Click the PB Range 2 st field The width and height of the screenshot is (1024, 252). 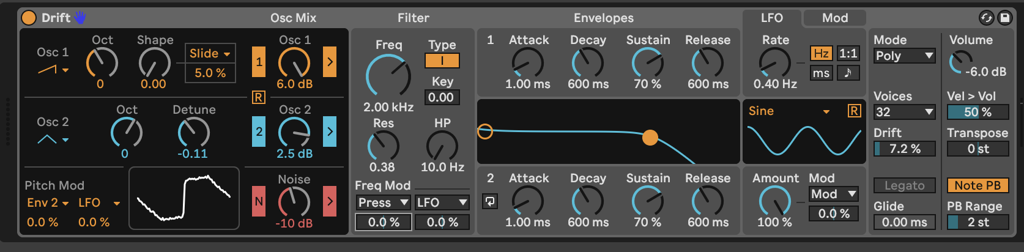pyautogui.click(x=978, y=222)
